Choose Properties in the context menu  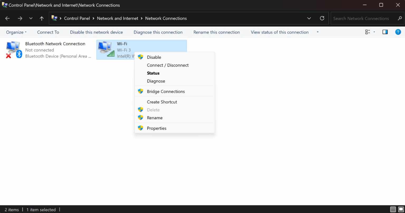[x=175, y=128]
